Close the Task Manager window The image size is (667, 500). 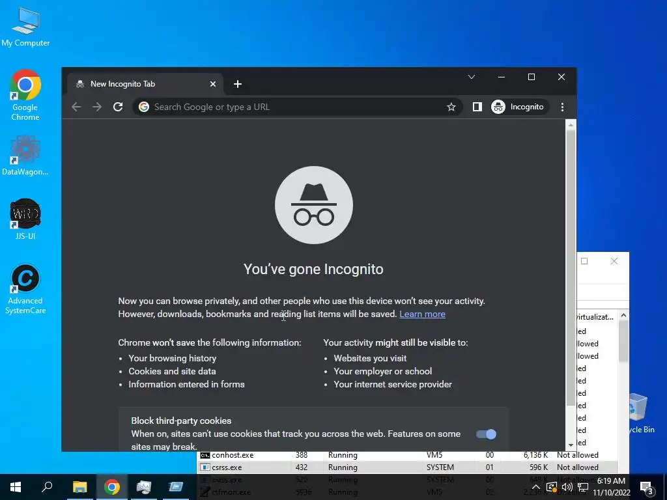[614, 261]
